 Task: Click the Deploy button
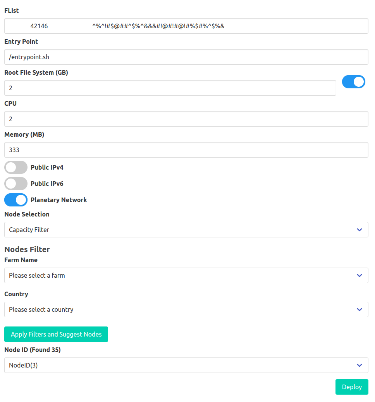coord(351,387)
